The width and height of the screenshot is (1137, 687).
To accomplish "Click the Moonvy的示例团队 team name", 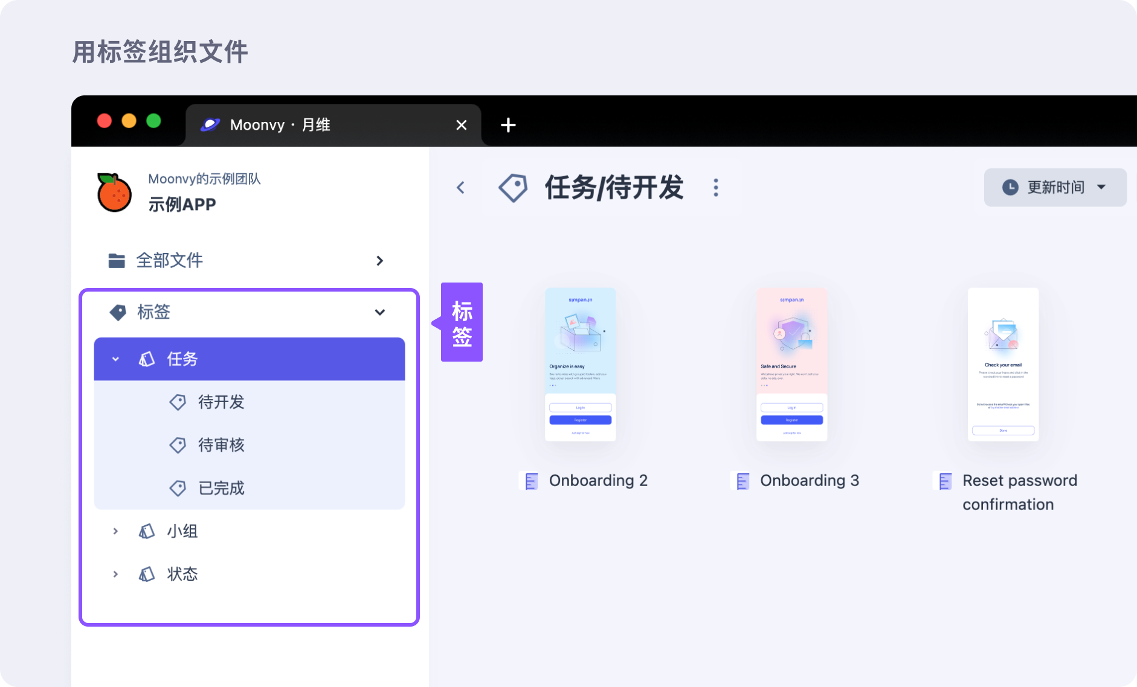I will coord(204,179).
